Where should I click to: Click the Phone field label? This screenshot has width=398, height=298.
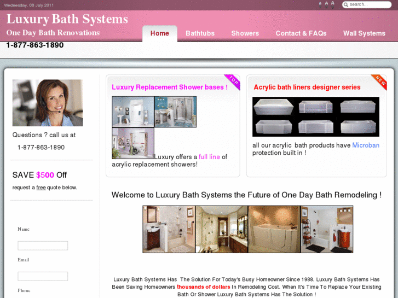[x=24, y=290]
